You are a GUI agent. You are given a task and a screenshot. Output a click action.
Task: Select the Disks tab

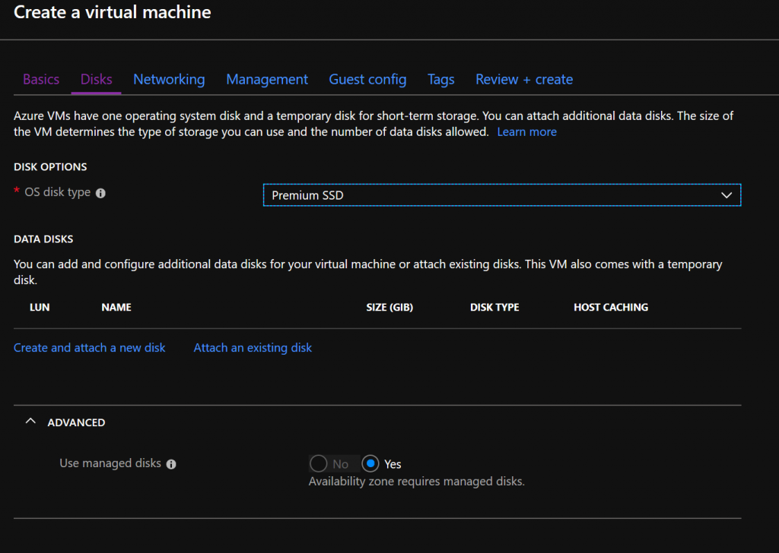[x=97, y=79]
